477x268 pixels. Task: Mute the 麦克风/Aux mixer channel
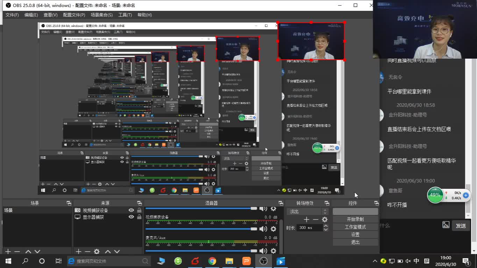coord(263,251)
